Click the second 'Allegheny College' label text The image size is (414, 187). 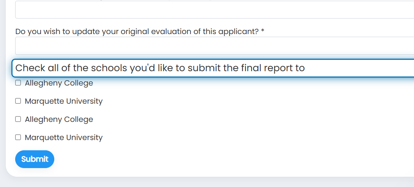(59, 120)
